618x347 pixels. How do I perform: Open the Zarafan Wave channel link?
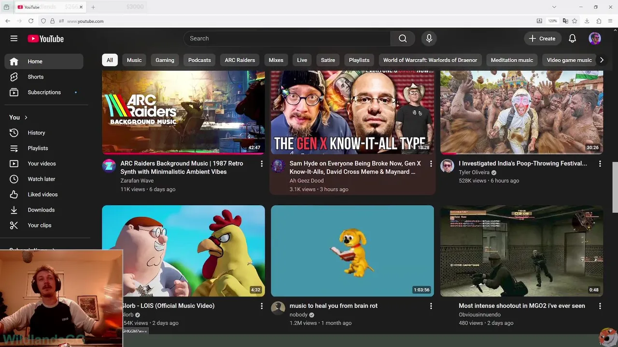137,181
